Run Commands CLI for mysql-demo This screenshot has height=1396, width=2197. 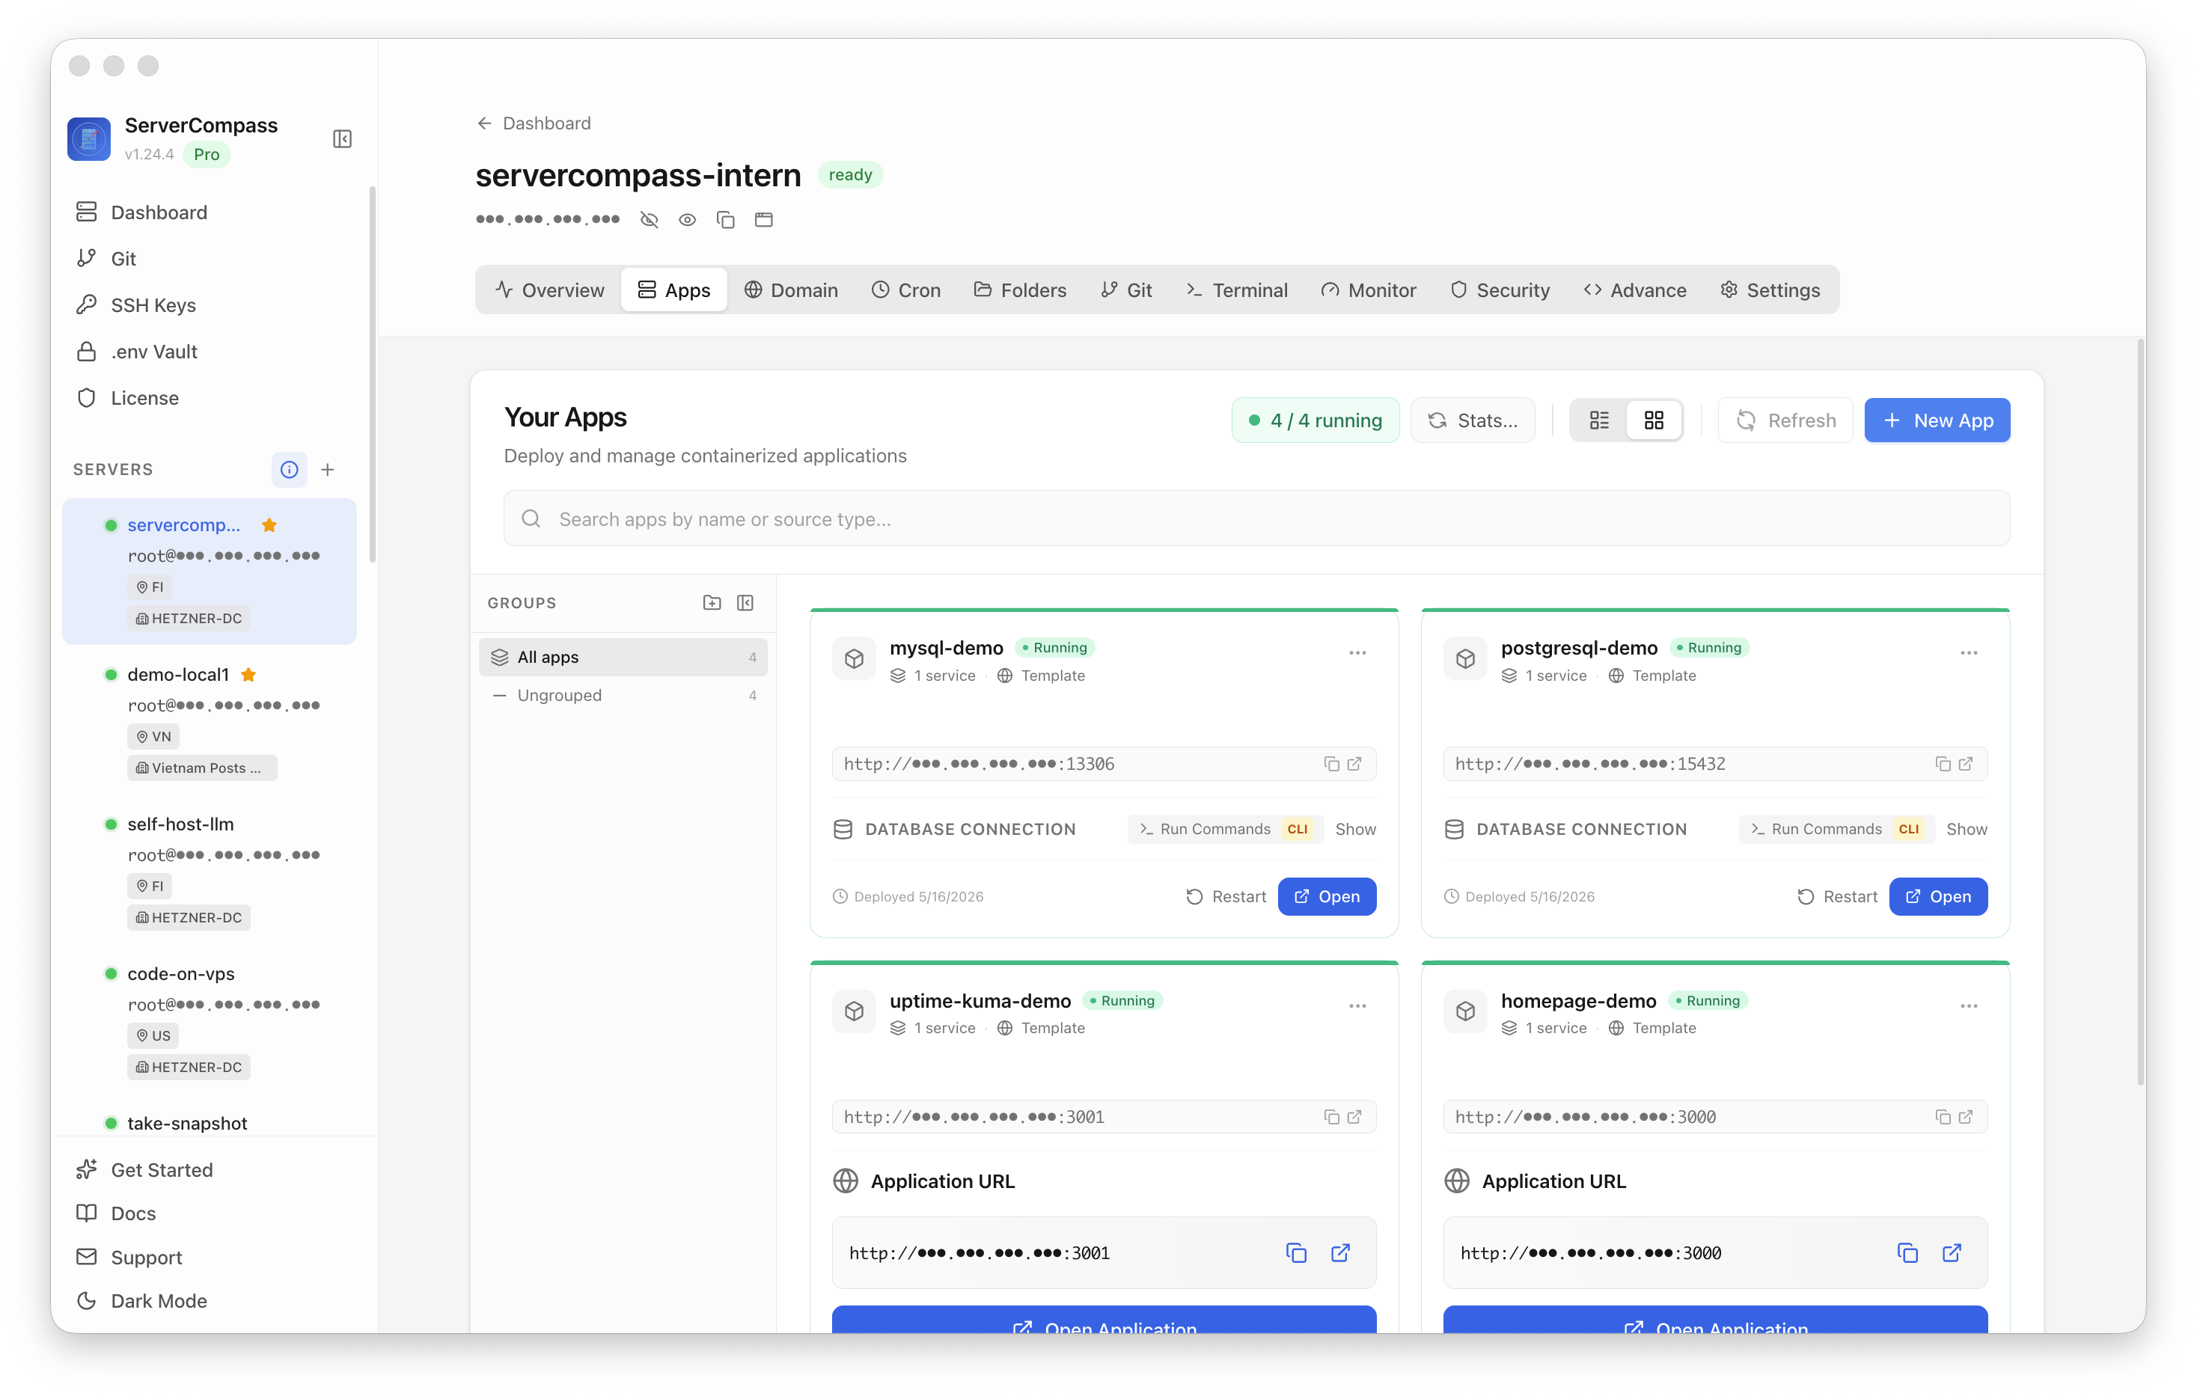1224,830
